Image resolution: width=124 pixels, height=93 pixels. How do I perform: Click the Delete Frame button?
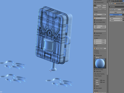(x=97, y=9)
